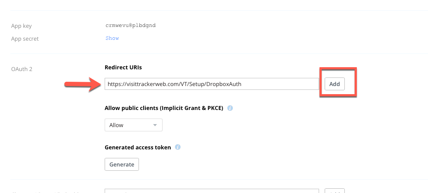Click the word Allow inside the dropdown

pos(116,125)
